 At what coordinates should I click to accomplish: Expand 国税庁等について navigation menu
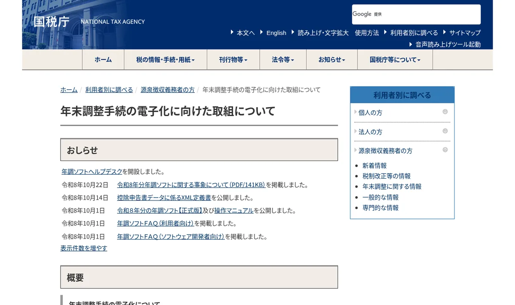(x=395, y=60)
